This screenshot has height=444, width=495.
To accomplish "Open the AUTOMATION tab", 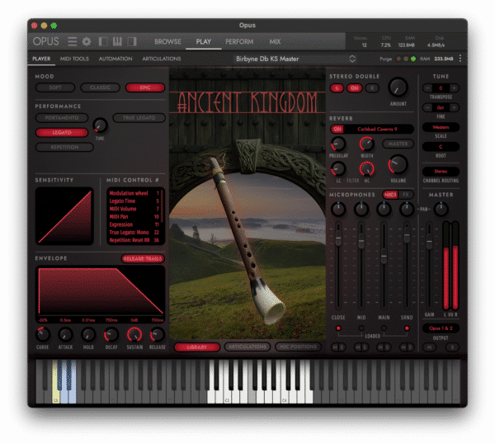I will [x=115, y=59].
